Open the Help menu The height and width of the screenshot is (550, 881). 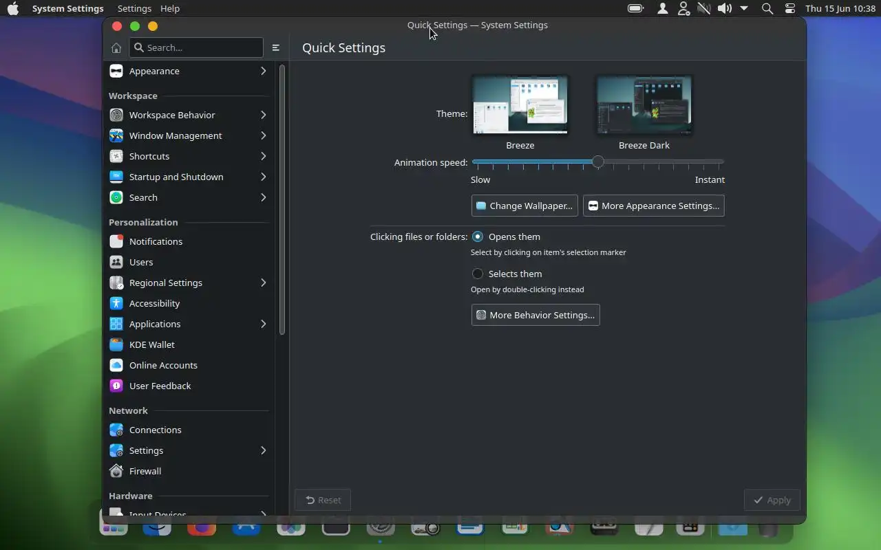click(x=169, y=8)
